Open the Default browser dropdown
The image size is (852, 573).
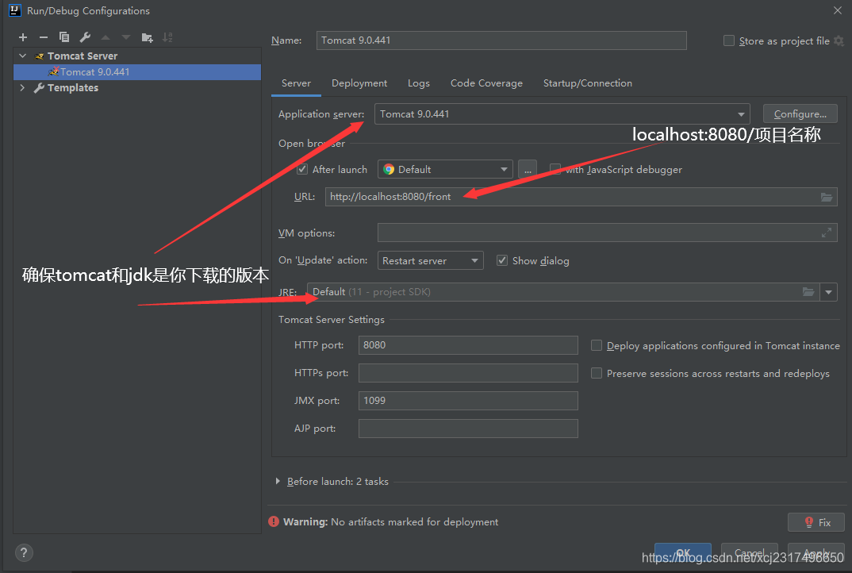[x=445, y=170]
